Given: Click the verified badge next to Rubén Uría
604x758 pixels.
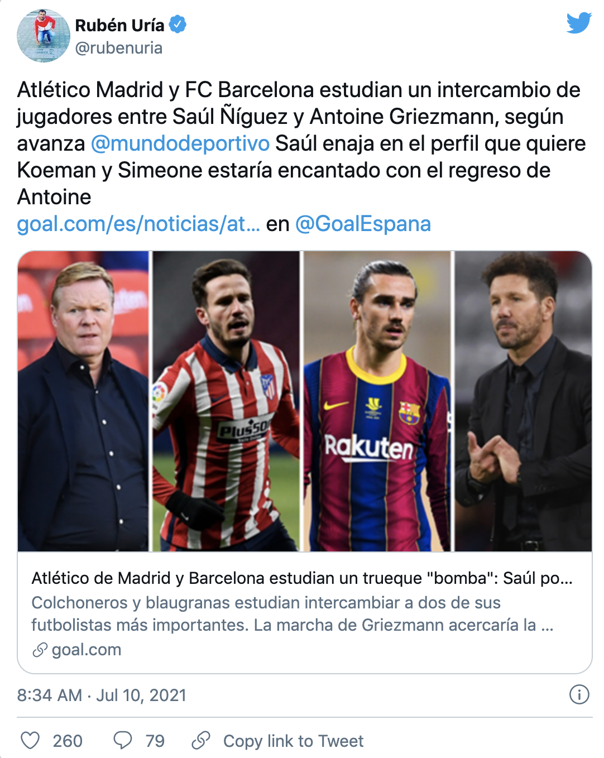Looking at the screenshot, I should (x=178, y=25).
